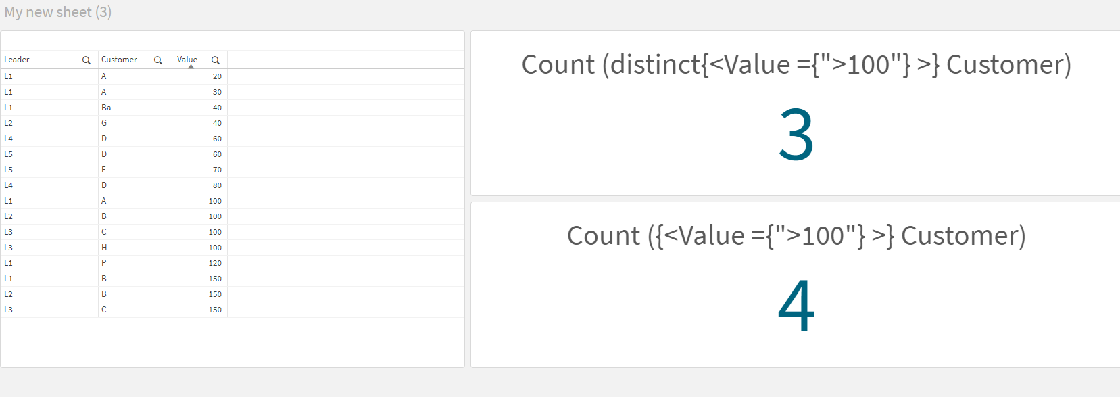The width and height of the screenshot is (1120, 397).
Task: Click the Value column header label
Action: pyautogui.click(x=187, y=59)
